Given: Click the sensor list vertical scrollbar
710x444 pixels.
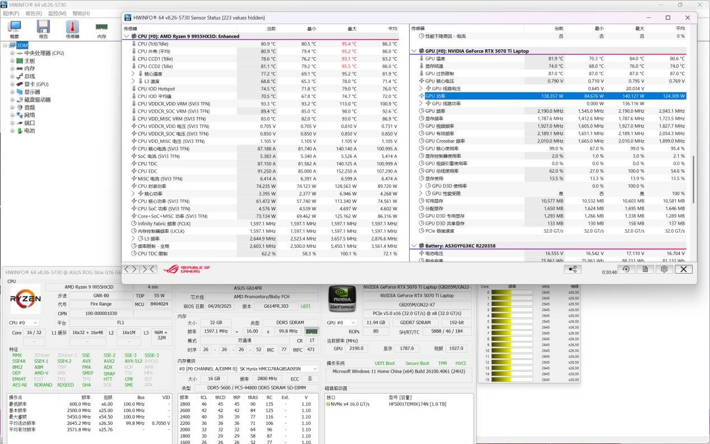Looking at the screenshot, I should pos(693,179).
